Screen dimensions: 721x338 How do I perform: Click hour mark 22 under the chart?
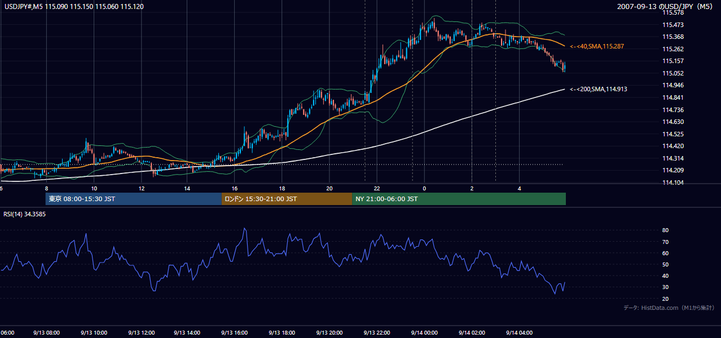pyautogui.click(x=377, y=188)
